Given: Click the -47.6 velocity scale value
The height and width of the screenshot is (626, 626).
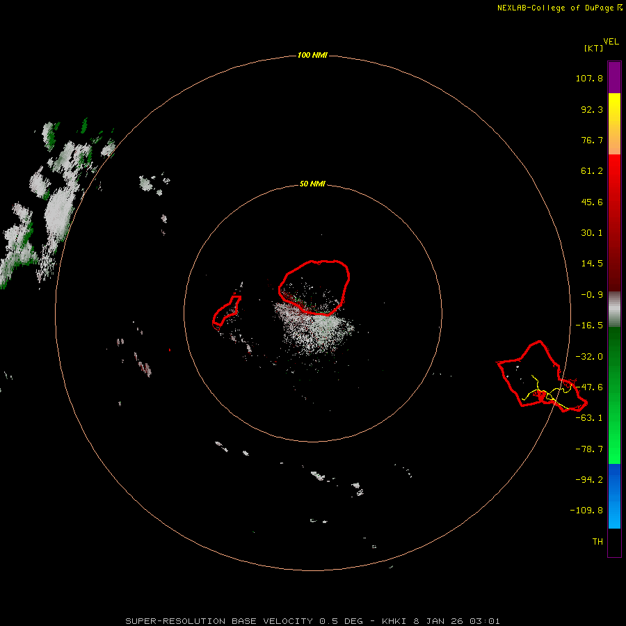Looking at the screenshot, I should click(x=589, y=387).
